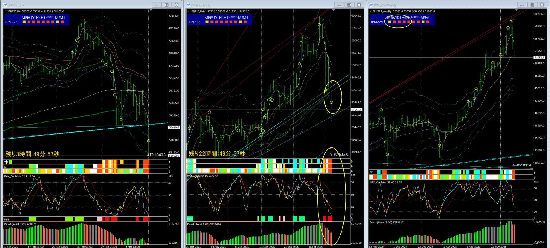The image size is (550, 248).
Task: Close the JPN225,Weekly chart window
Action: click(542, 5)
